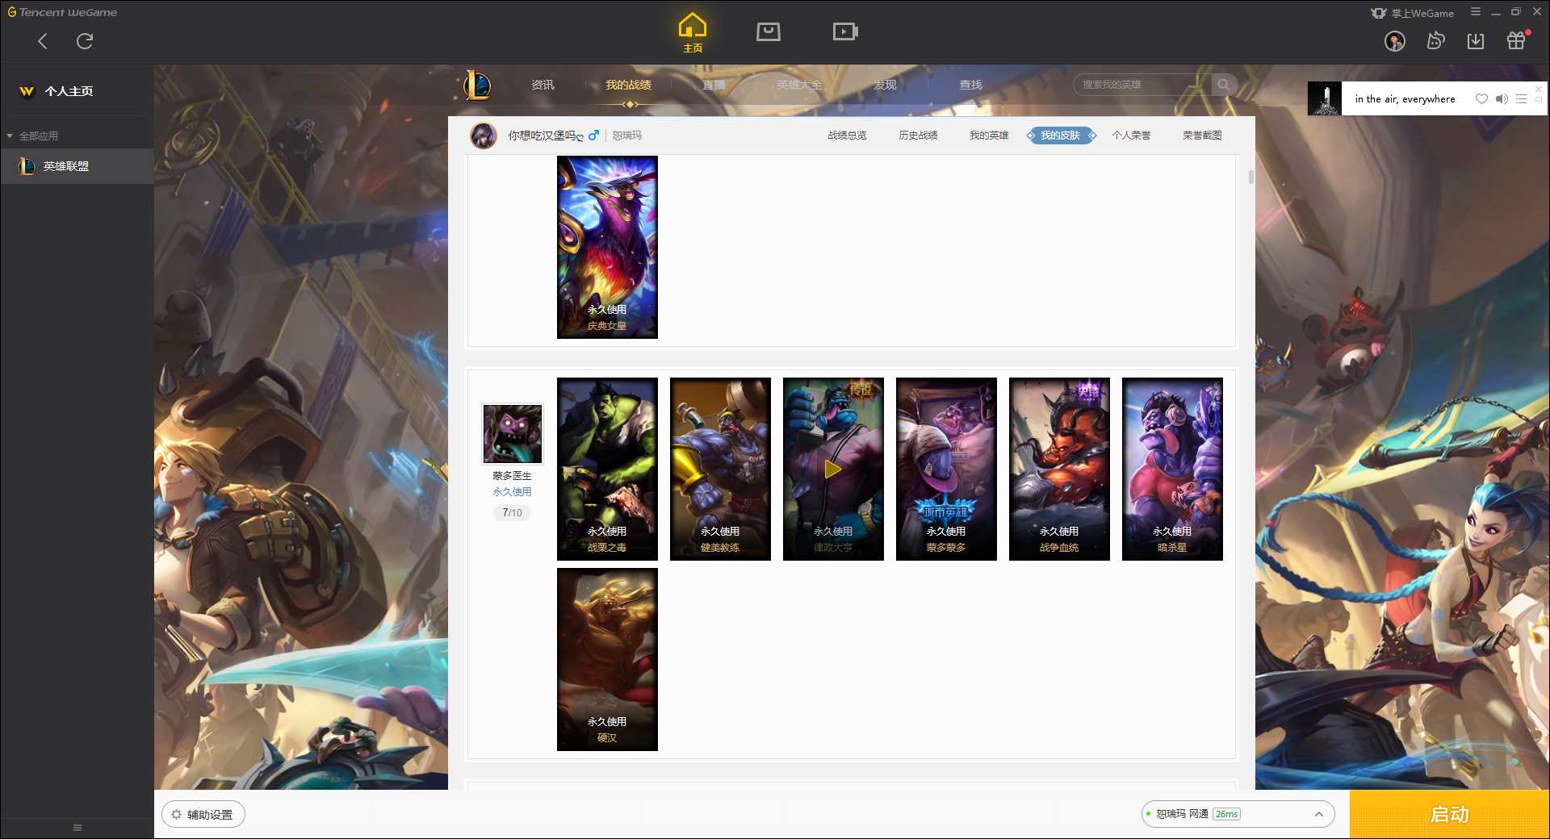Click the search magnifier icon

coord(1224,85)
